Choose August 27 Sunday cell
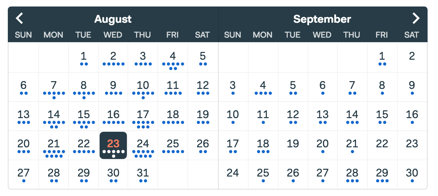 click(23, 175)
